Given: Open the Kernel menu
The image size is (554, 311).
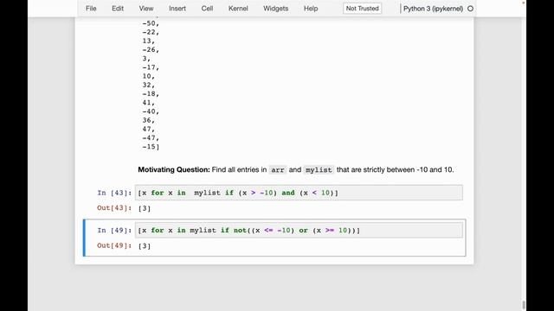Looking at the screenshot, I should pos(238,9).
